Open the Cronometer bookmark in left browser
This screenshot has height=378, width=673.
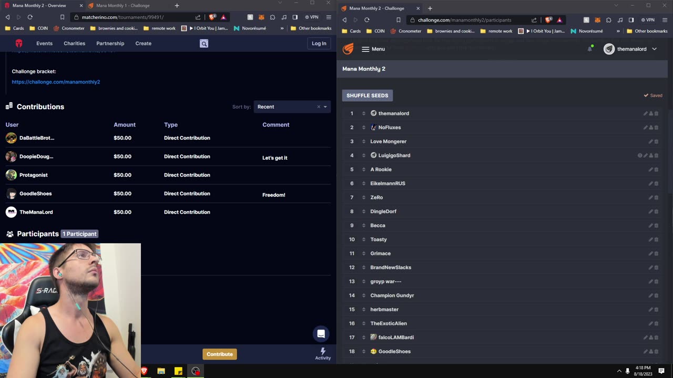(x=69, y=28)
